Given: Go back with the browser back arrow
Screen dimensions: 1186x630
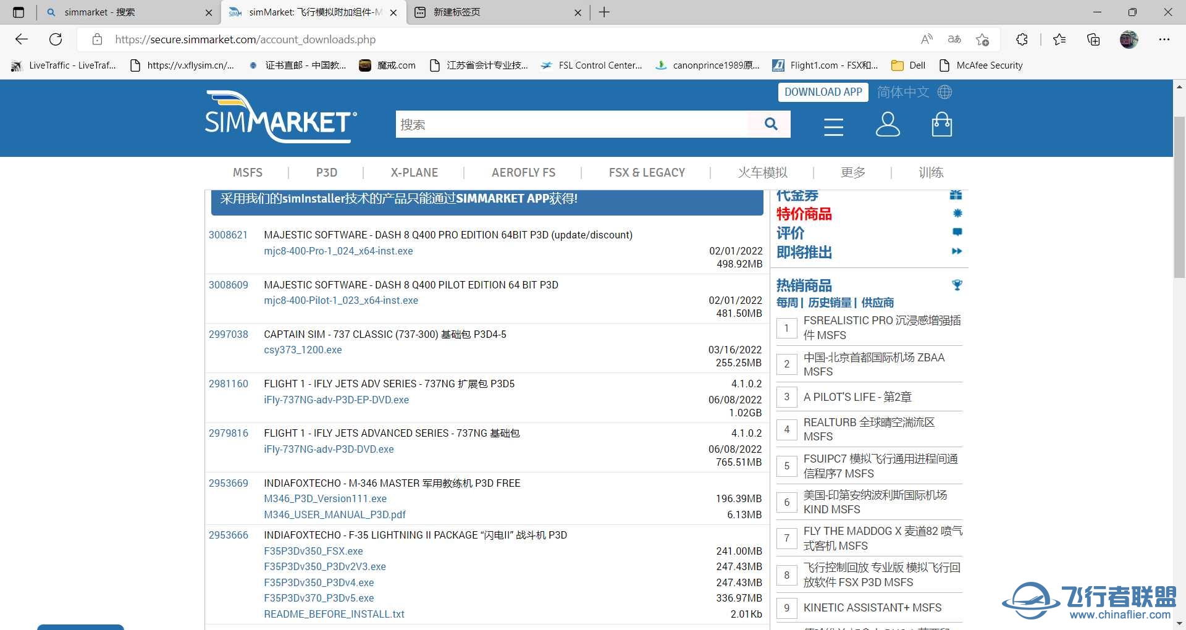Looking at the screenshot, I should coord(22,40).
